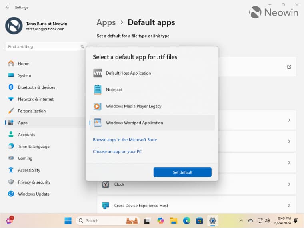Viewport: 304px width, 228px height.
Task: Open the notification bell in system tray
Action: [296, 221]
